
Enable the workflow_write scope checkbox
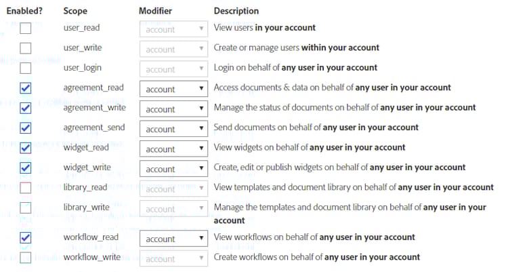(25, 258)
